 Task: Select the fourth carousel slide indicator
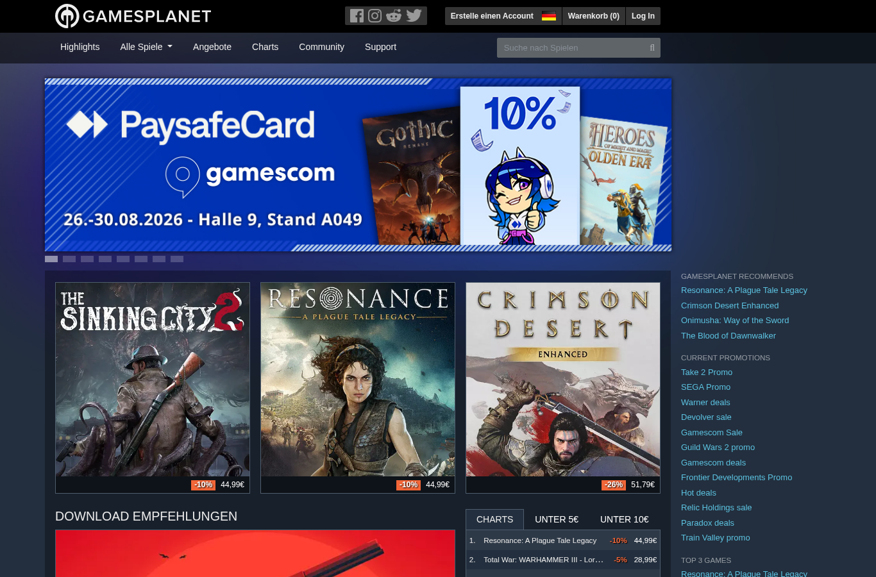coord(105,259)
